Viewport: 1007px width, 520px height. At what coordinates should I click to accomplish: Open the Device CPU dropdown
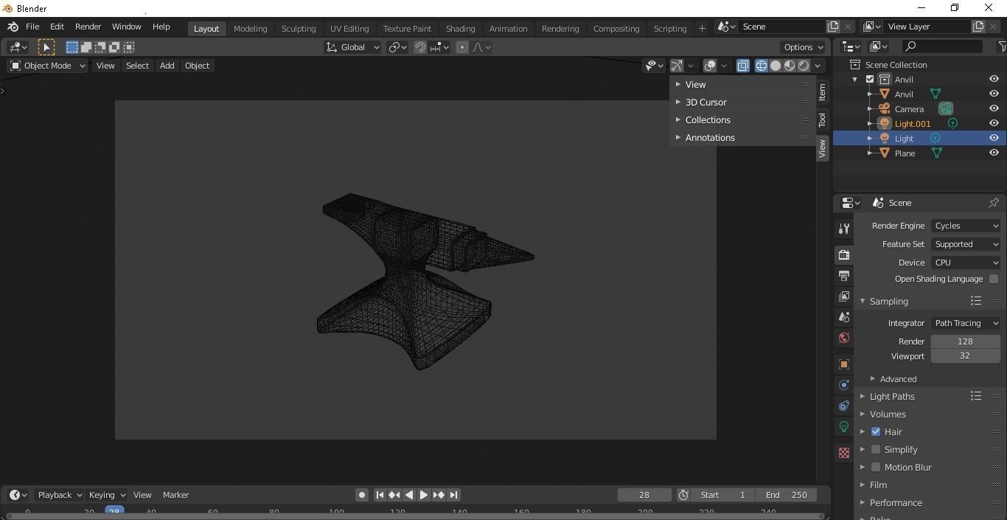966,263
